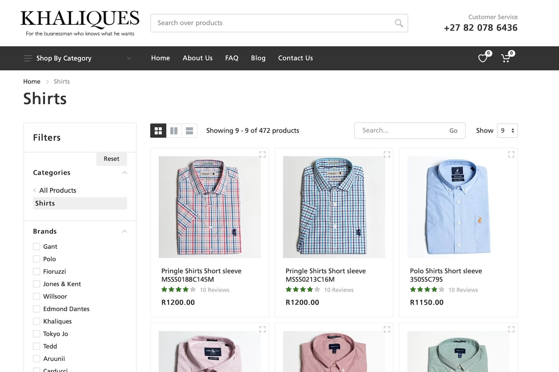
Task: Open FAQ page
Action: [x=232, y=58]
